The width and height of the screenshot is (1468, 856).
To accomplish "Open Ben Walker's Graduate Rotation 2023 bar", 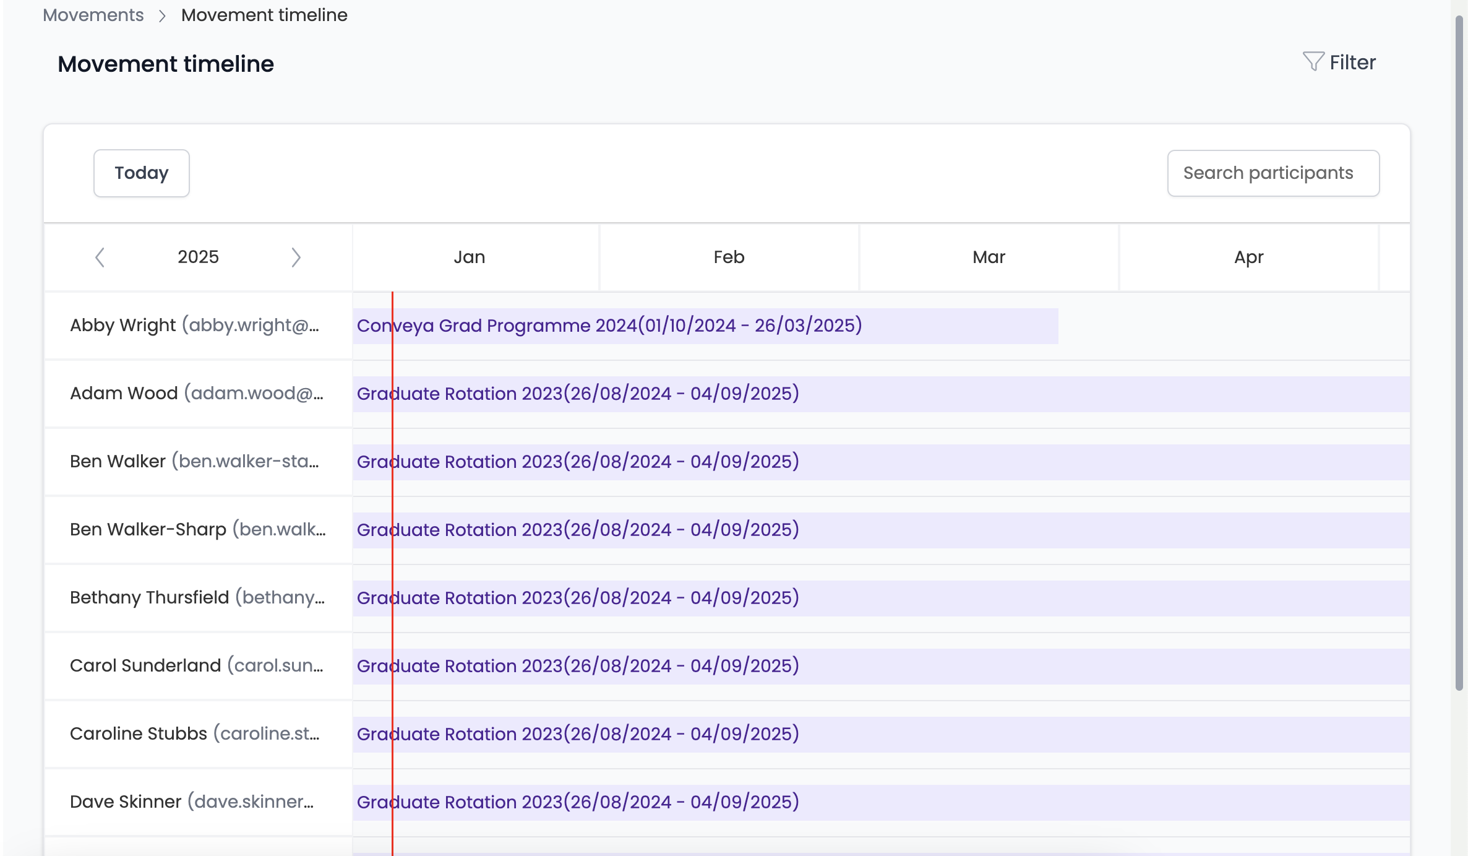I will [882, 462].
